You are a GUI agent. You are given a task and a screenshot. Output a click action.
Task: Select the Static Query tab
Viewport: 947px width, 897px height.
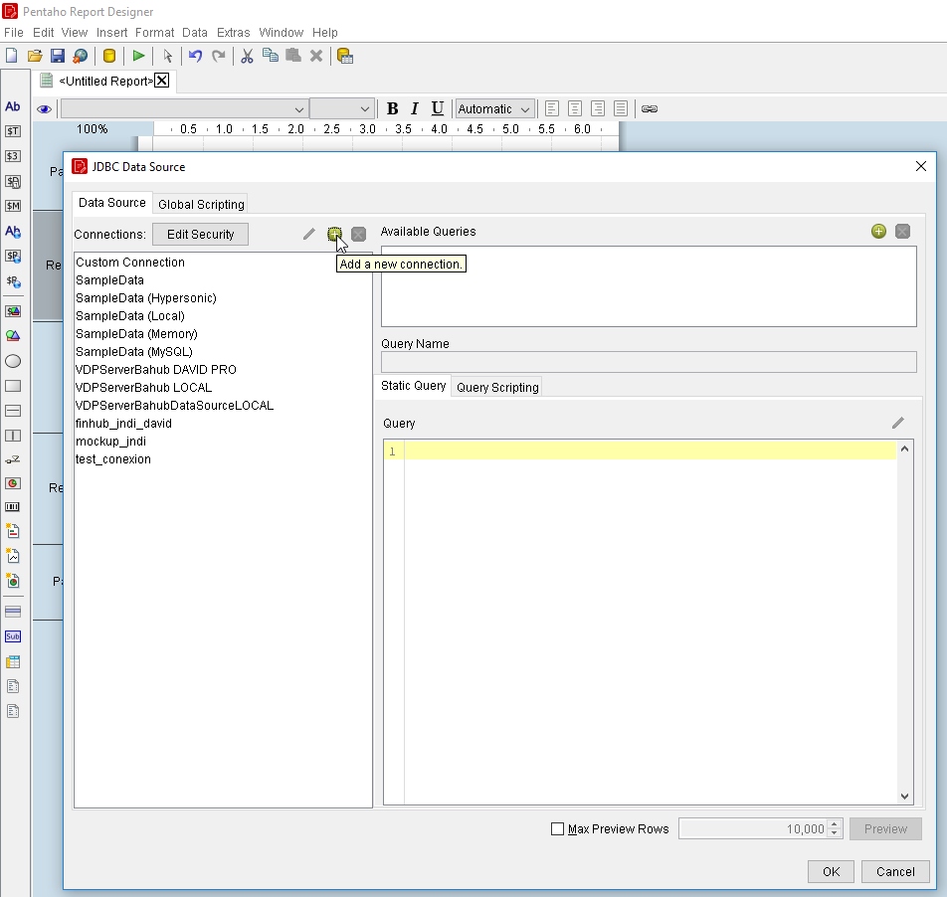pos(413,385)
